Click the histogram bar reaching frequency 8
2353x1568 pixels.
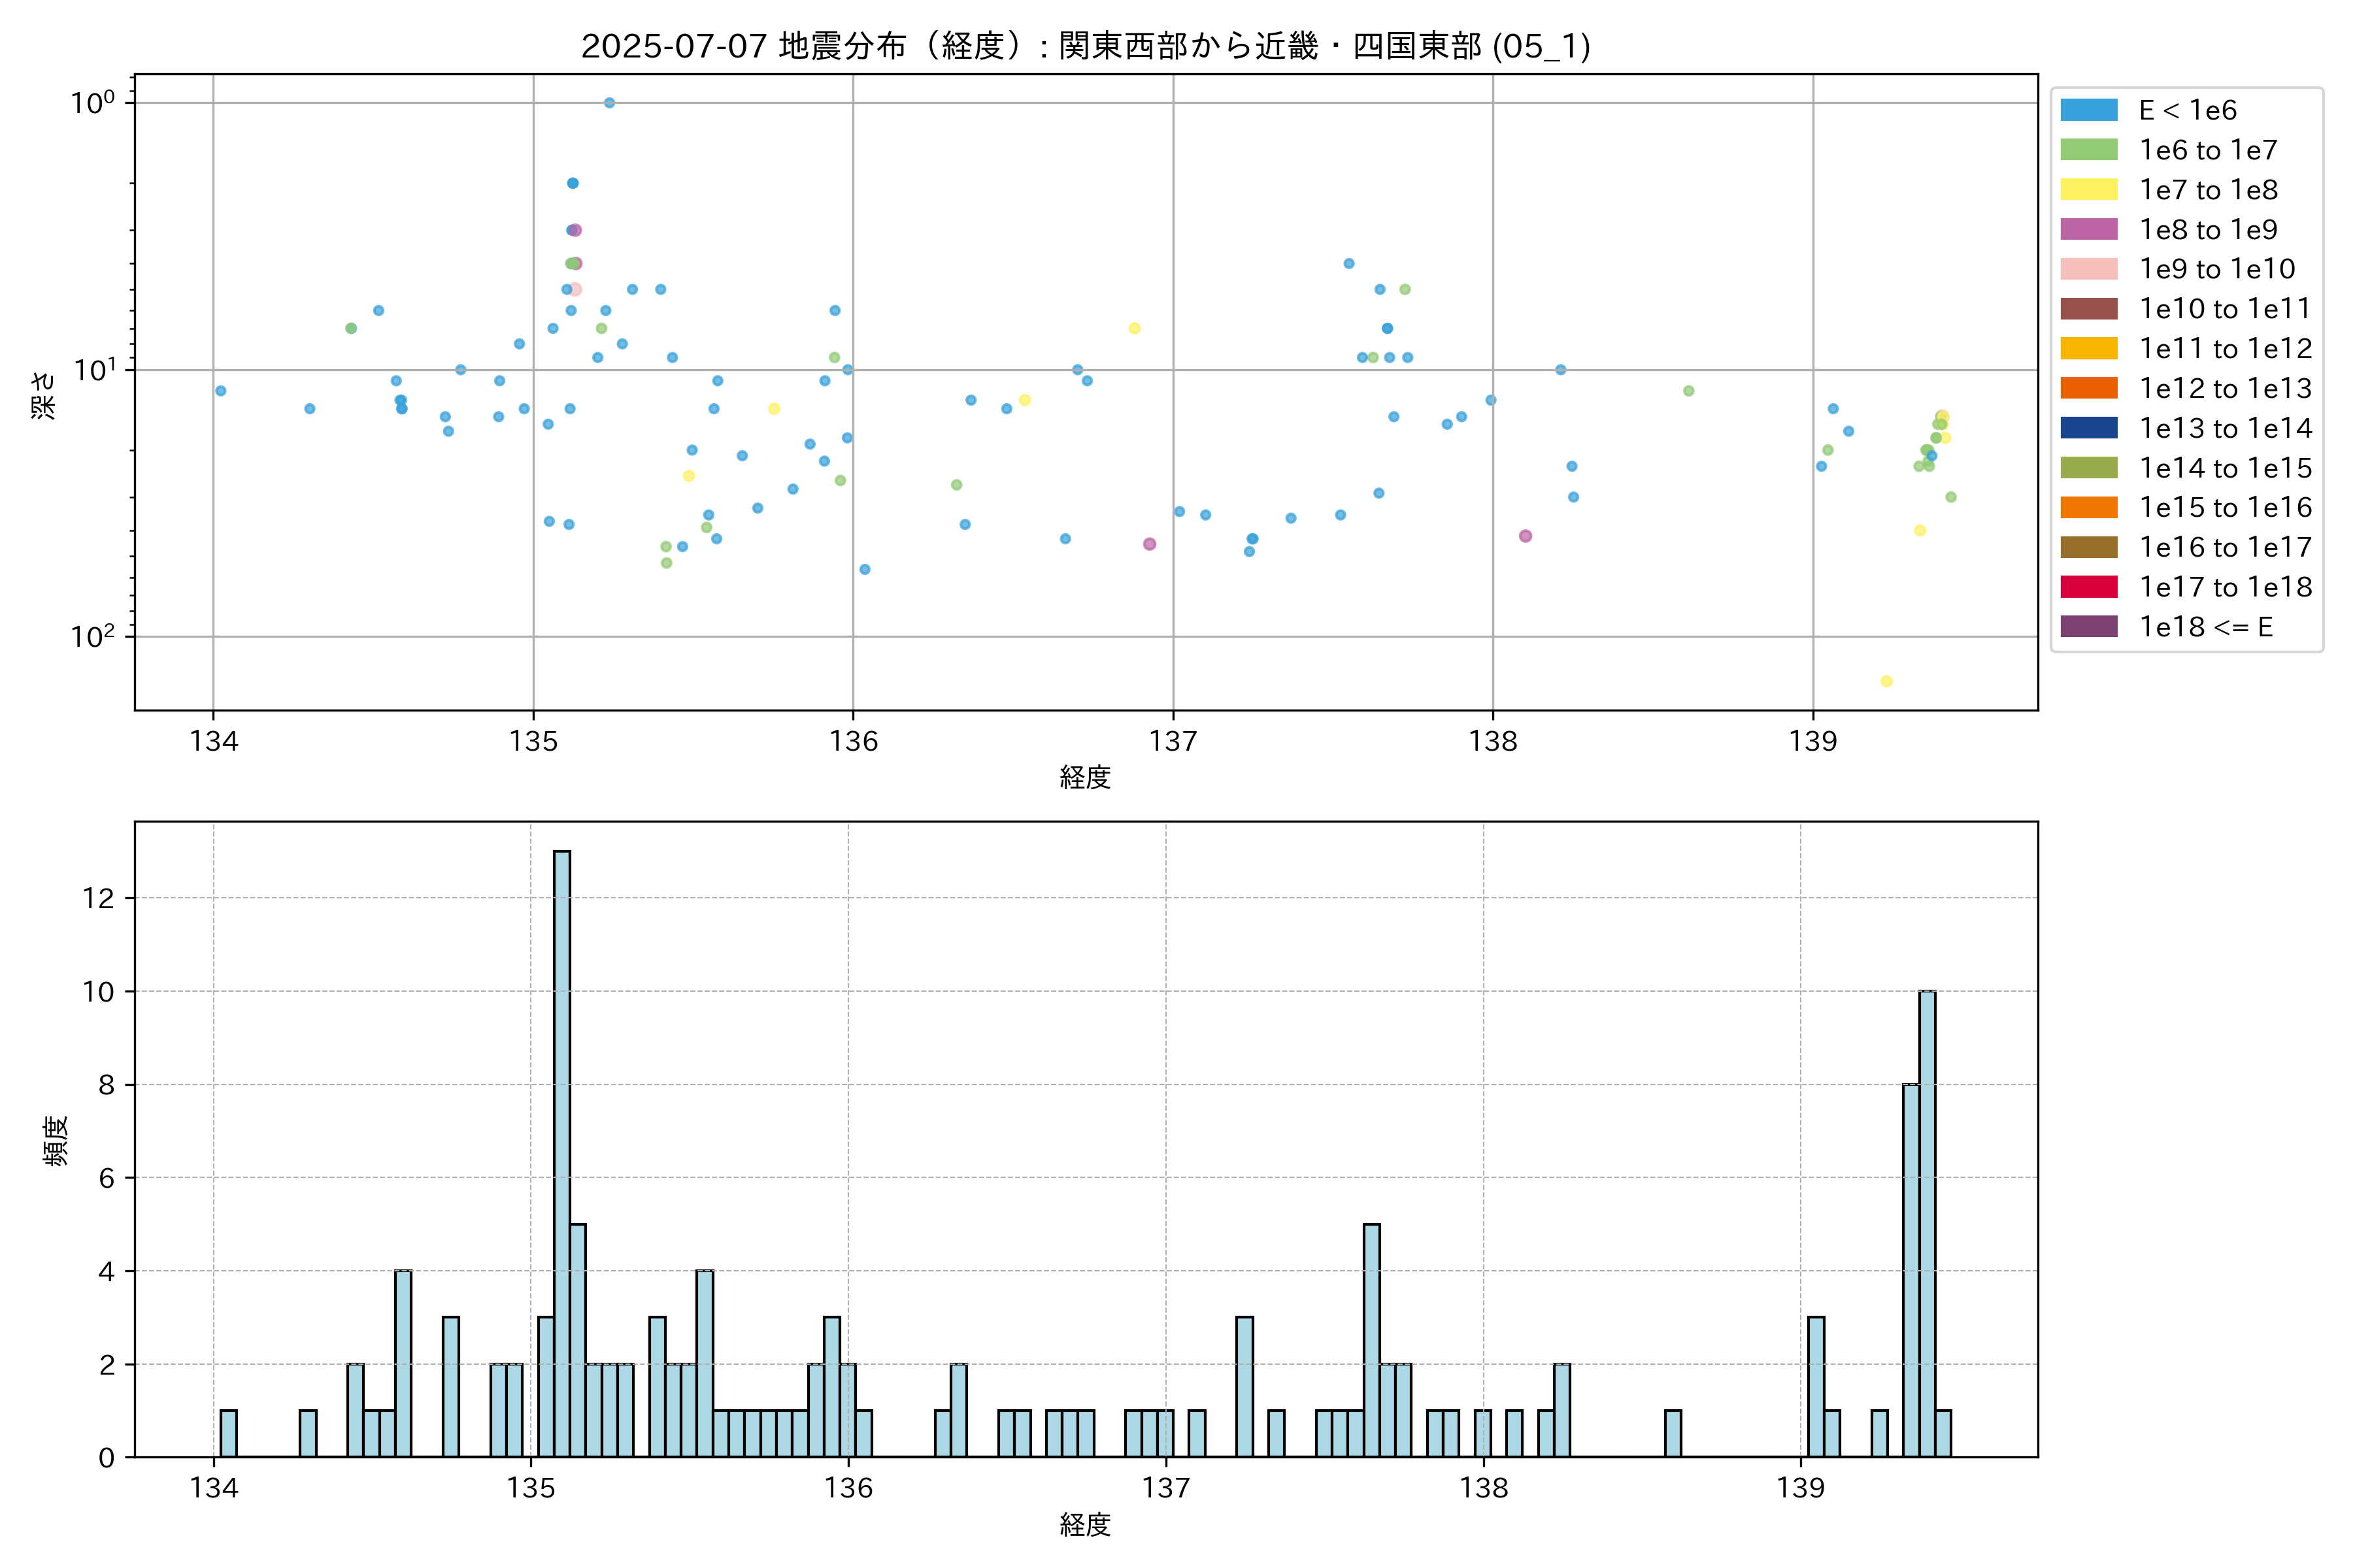click(1911, 1270)
